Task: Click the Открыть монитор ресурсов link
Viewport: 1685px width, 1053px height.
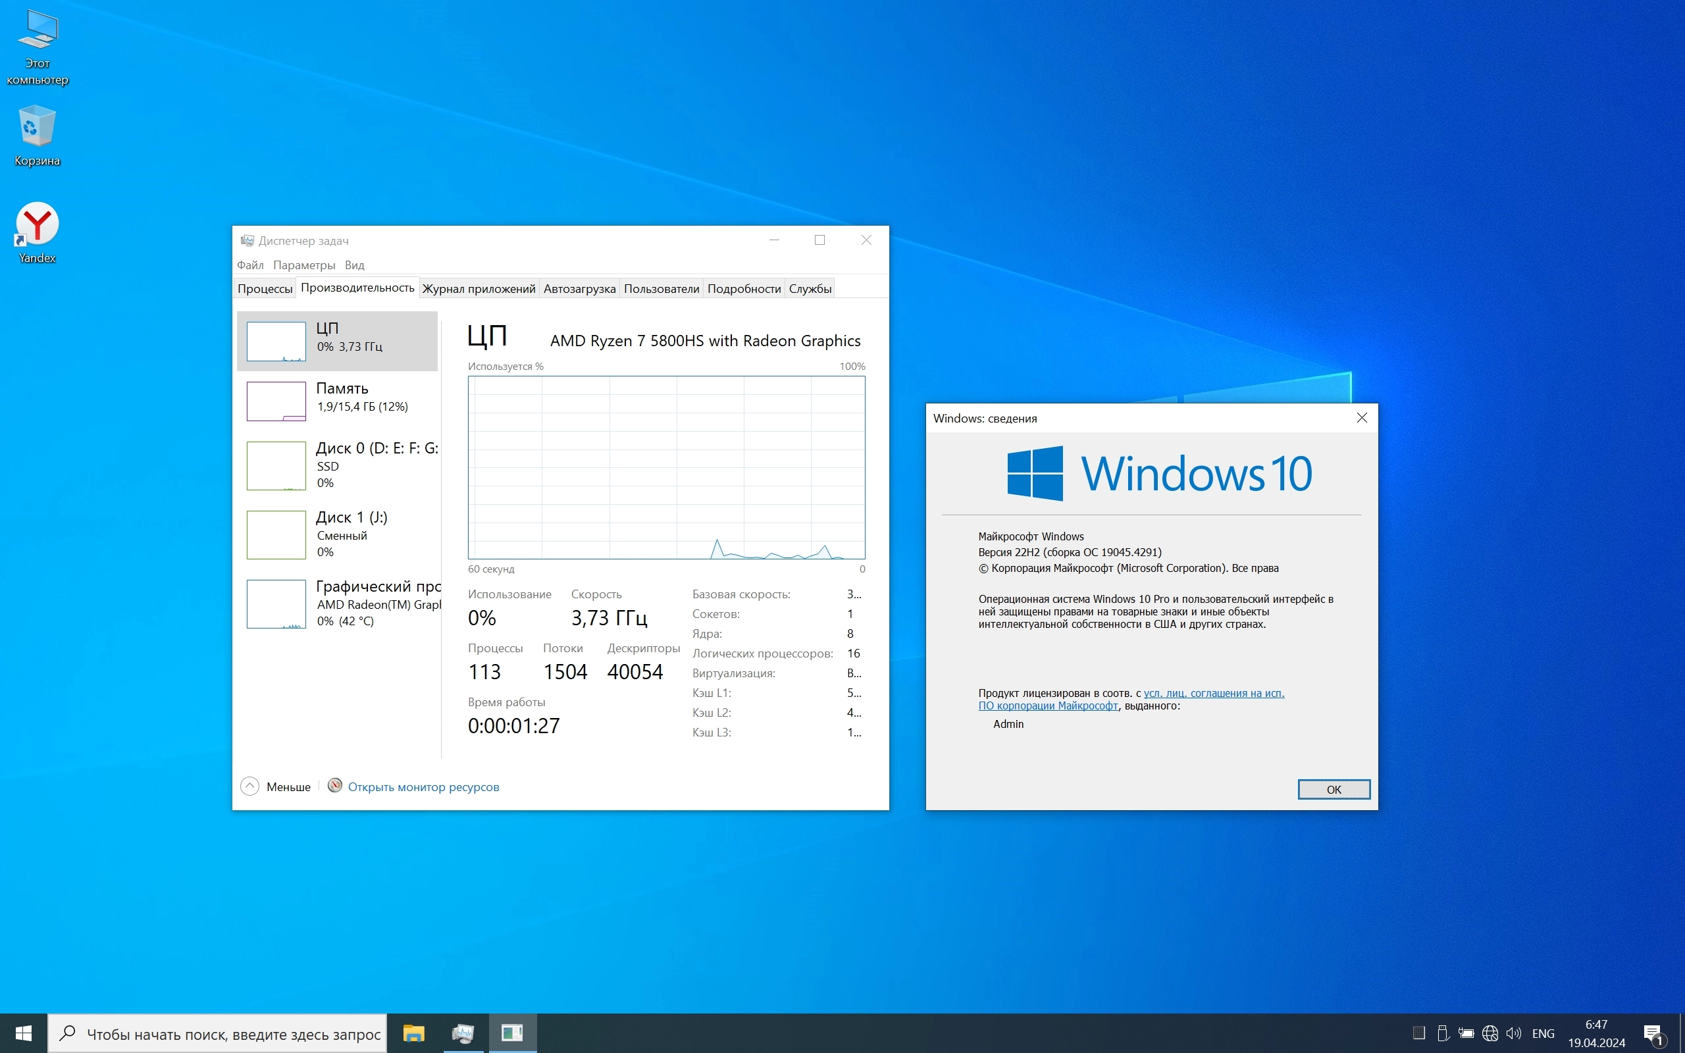Action: point(423,787)
